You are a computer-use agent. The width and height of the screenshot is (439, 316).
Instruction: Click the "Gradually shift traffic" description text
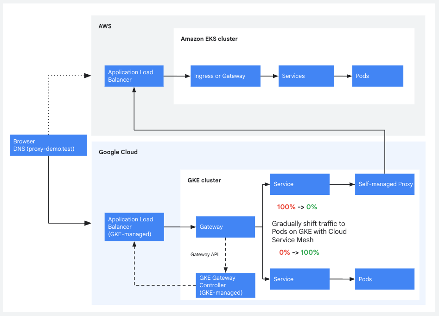coord(309,232)
